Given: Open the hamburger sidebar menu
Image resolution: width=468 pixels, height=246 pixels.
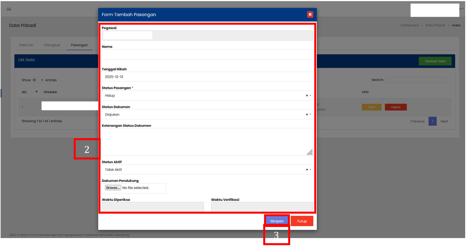Looking at the screenshot, I should tap(9, 9).
